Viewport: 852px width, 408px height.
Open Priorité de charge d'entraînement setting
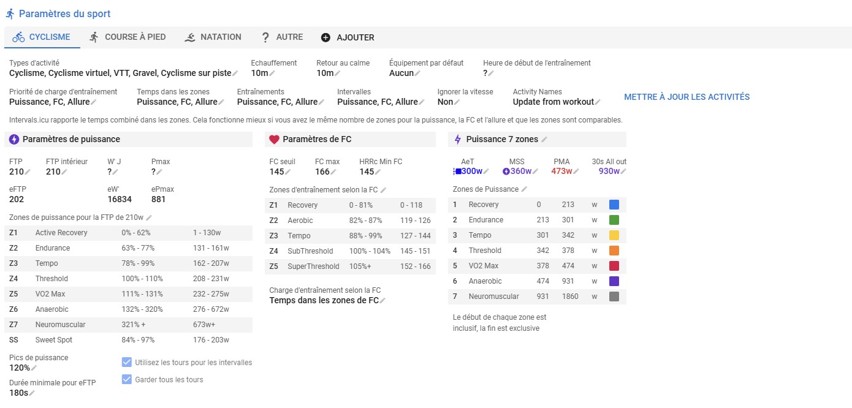point(93,102)
